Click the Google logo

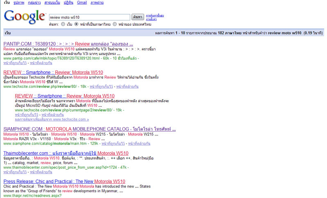pyautogui.click(x=25, y=17)
